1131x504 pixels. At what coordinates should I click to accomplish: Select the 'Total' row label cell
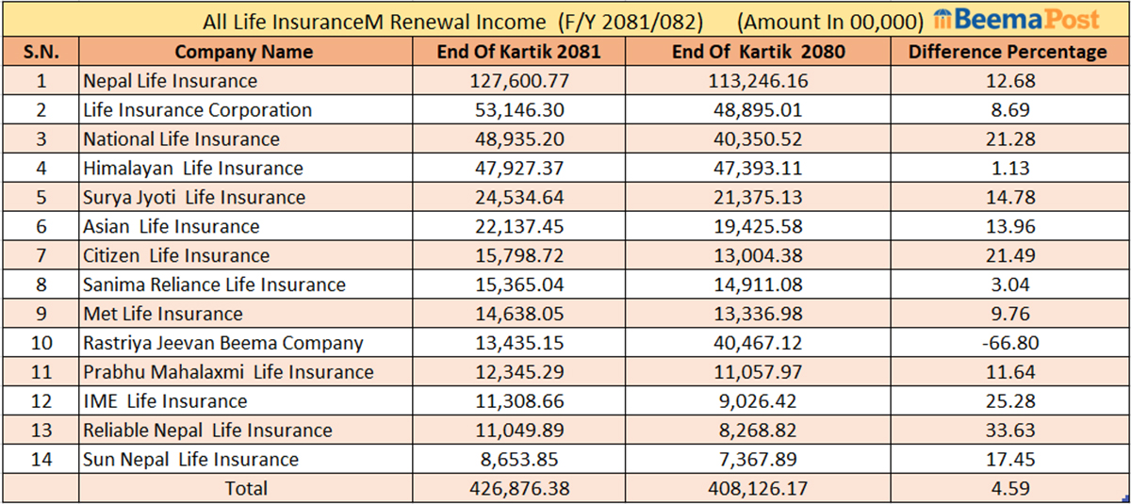(244, 488)
